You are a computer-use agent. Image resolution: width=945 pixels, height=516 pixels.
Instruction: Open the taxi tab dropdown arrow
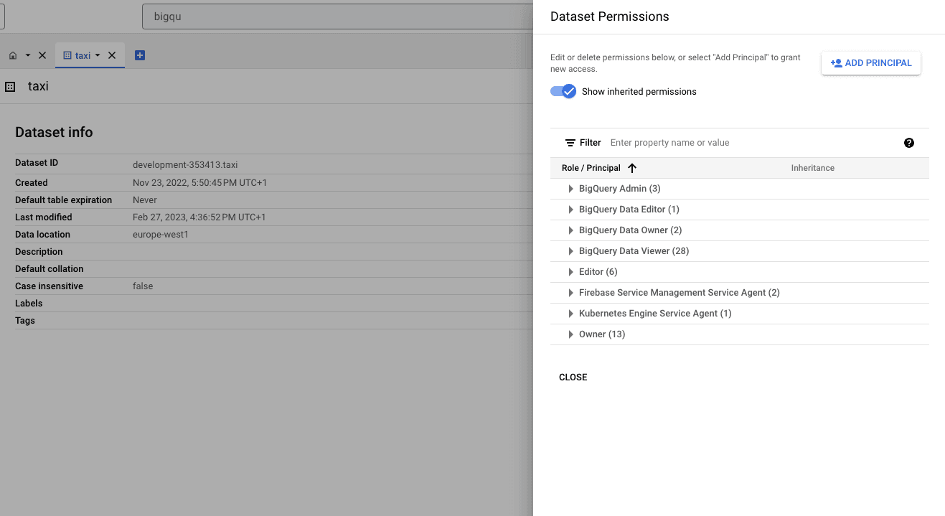tap(98, 55)
